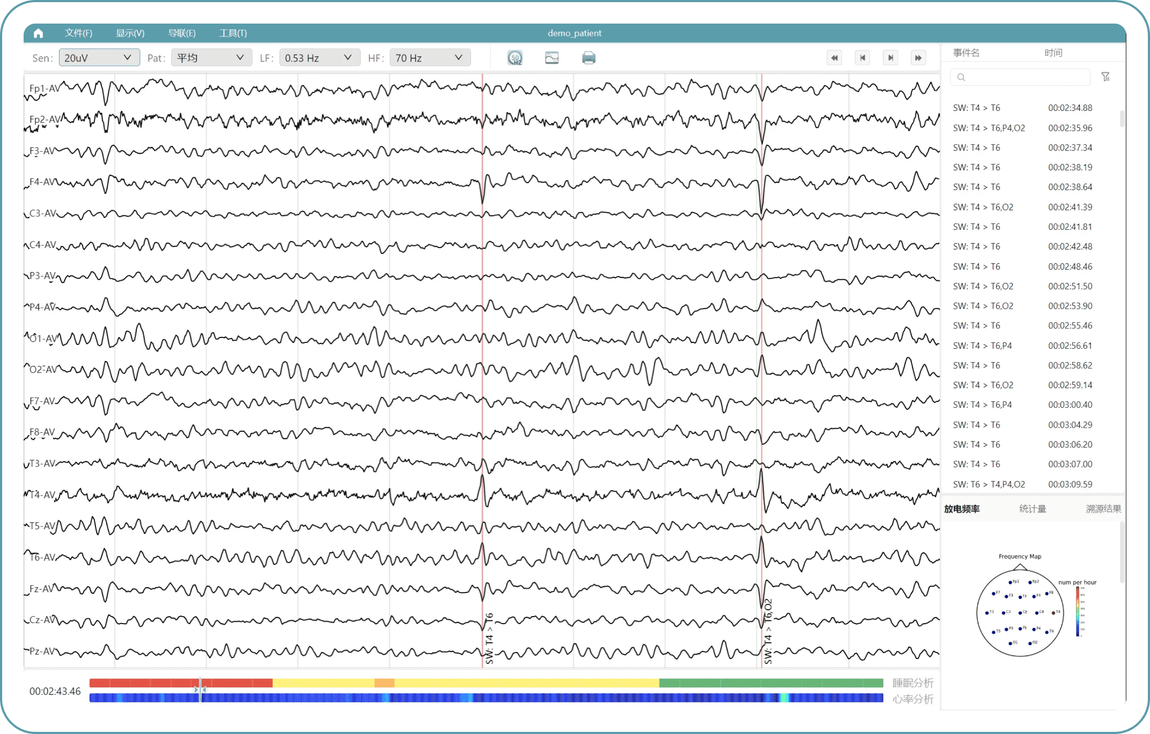Click the num per hour color scale

pos(1078,611)
